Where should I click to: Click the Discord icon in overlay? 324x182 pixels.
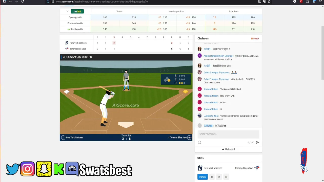click(72, 169)
